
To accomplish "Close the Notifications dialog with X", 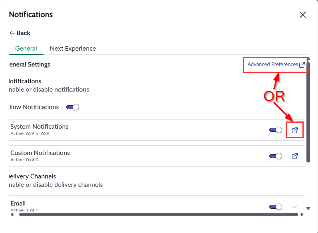I will click(x=303, y=15).
